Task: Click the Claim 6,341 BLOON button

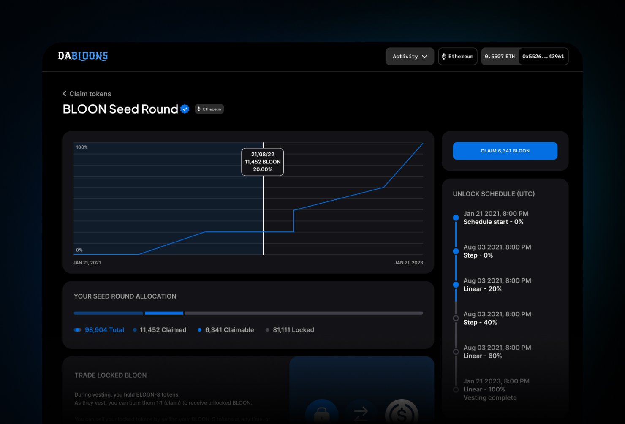Action: 505,151
